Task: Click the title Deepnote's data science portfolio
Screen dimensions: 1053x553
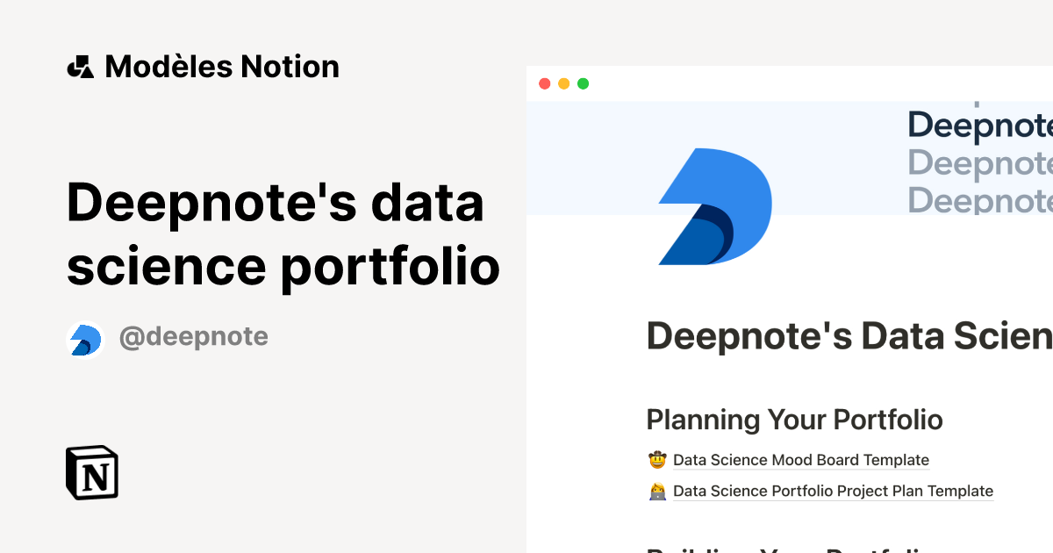Action: pos(283,234)
